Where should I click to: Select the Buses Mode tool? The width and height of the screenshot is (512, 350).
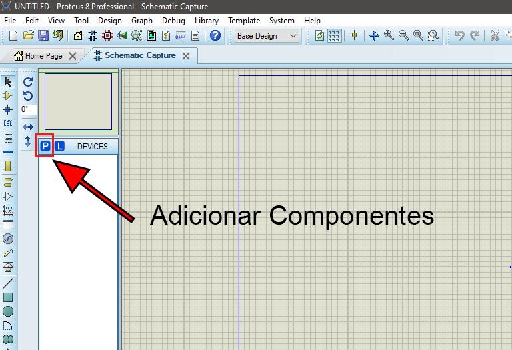pyautogui.click(x=8, y=151)
